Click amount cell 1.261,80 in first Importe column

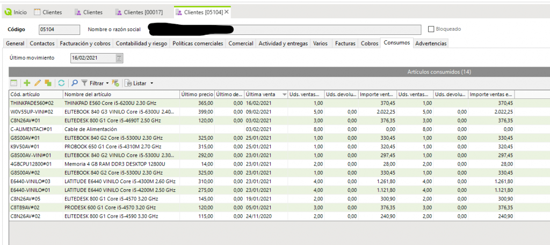[x=378, y=182]
